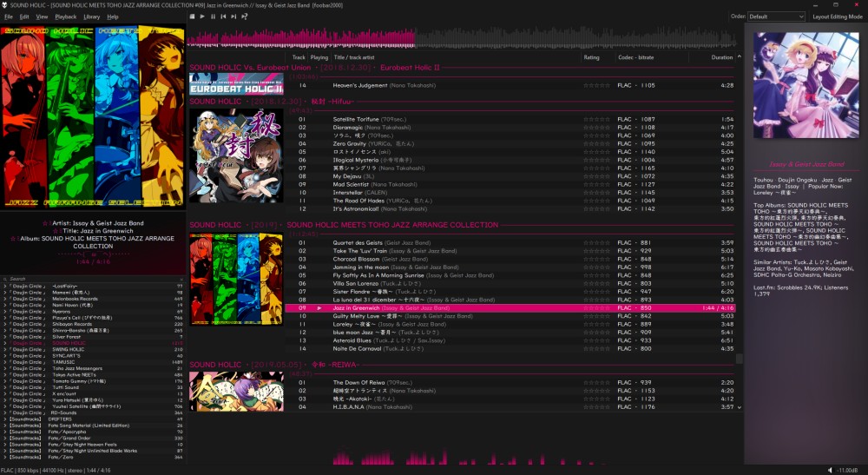Pause the current track
This screenshot has height=475, width=868.
click(214, 16)
